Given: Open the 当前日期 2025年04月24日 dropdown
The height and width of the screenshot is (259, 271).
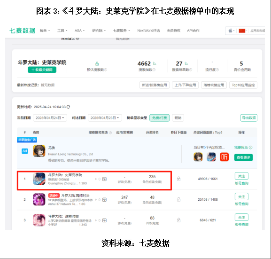Looking at the screenshot, I should coord(50,118).
